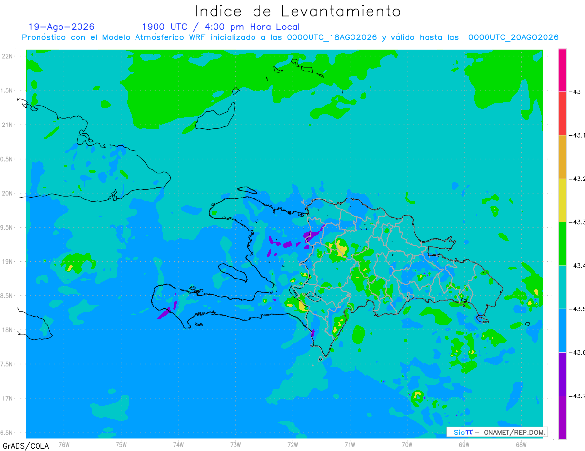The image size is (585, 451).
Task: Click the '69W' longitude label
Action: click(x=464, y=444)
